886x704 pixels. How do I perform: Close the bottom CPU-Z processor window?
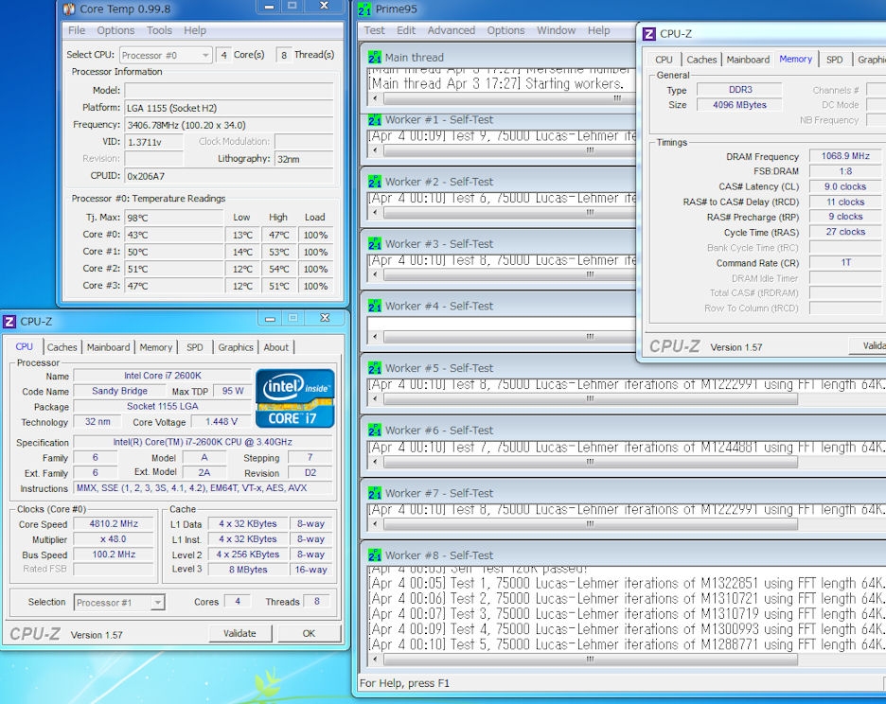(x=325, y=318)
